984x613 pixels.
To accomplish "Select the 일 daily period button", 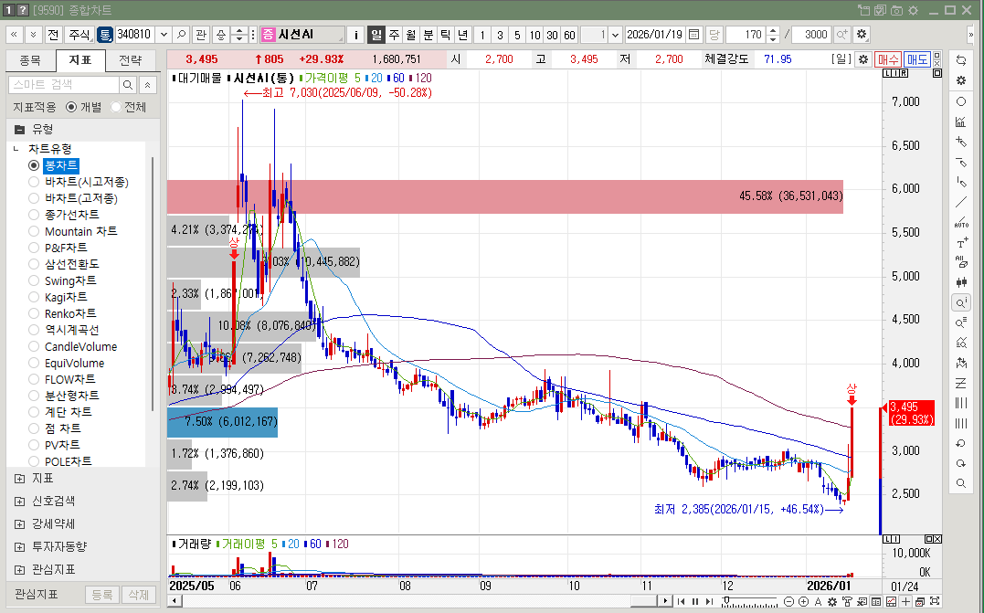I will [x=376, y=35].
